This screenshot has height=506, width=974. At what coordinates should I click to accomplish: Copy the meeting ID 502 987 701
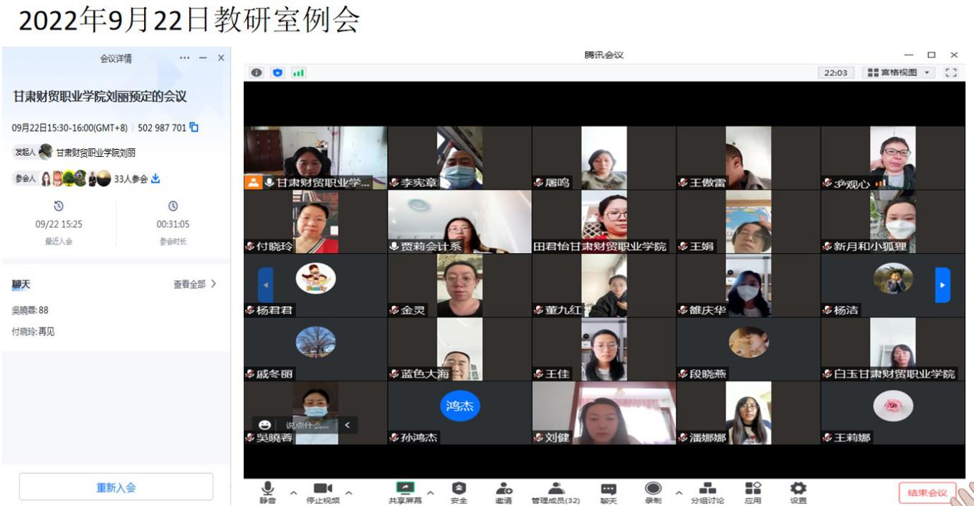(194, 128)
